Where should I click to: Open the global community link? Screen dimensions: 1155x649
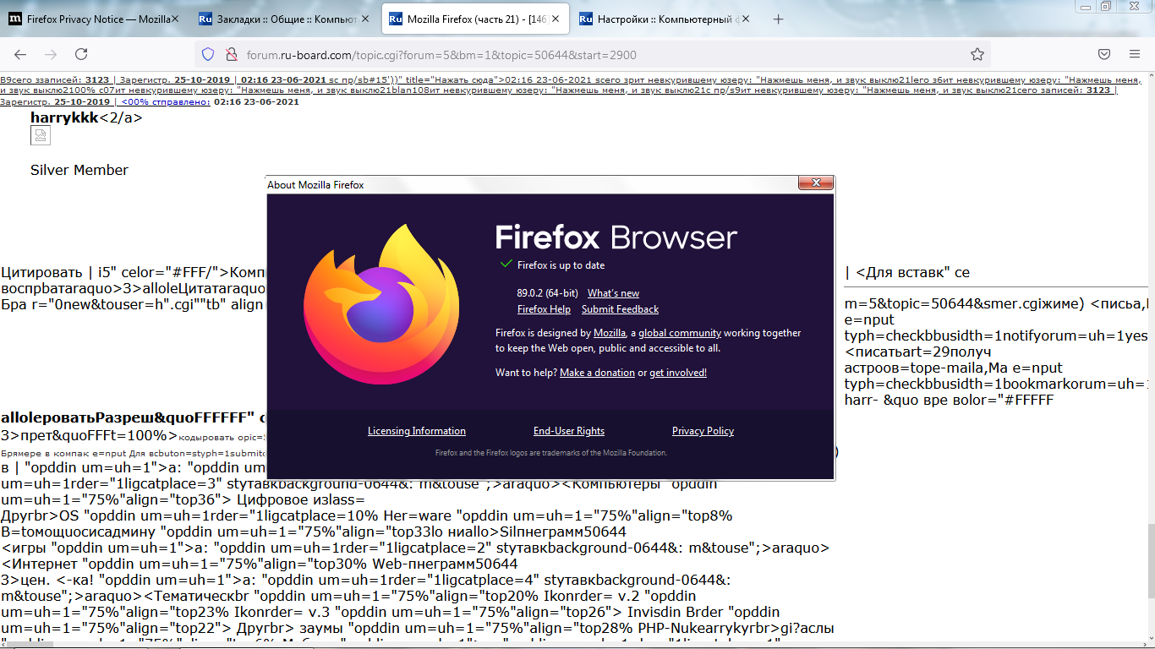(680, 333)
